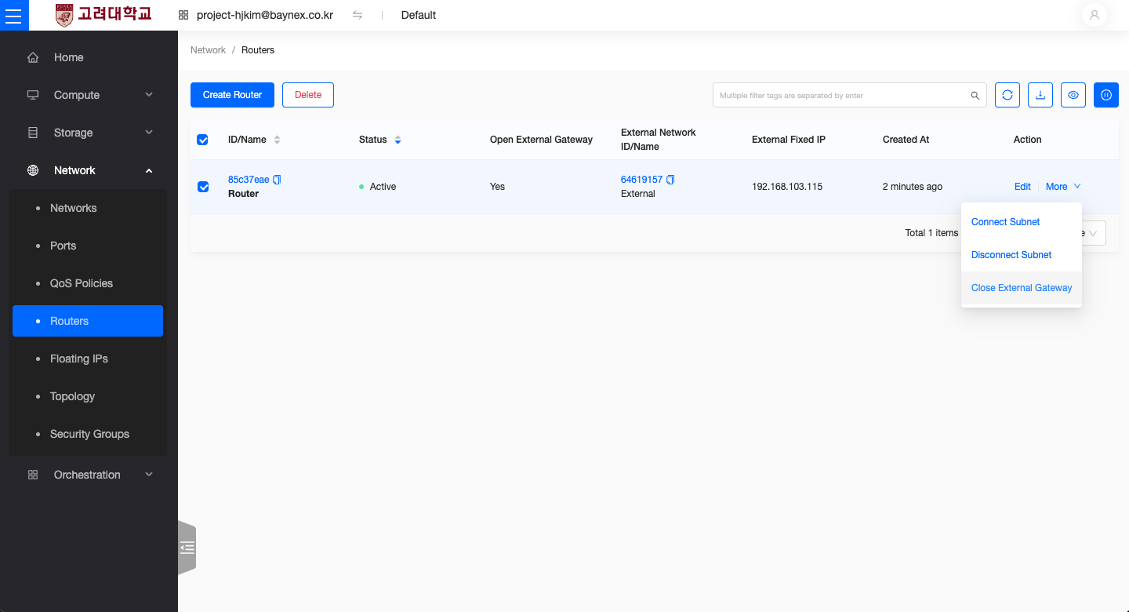Click the search magnifier icon
The image size is (1129, 612).
(x=975, y=95)
